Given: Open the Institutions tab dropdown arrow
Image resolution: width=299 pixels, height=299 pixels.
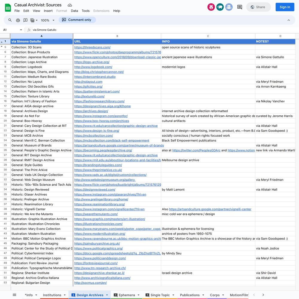Looking at the screenshot, I should coord(65,295).
